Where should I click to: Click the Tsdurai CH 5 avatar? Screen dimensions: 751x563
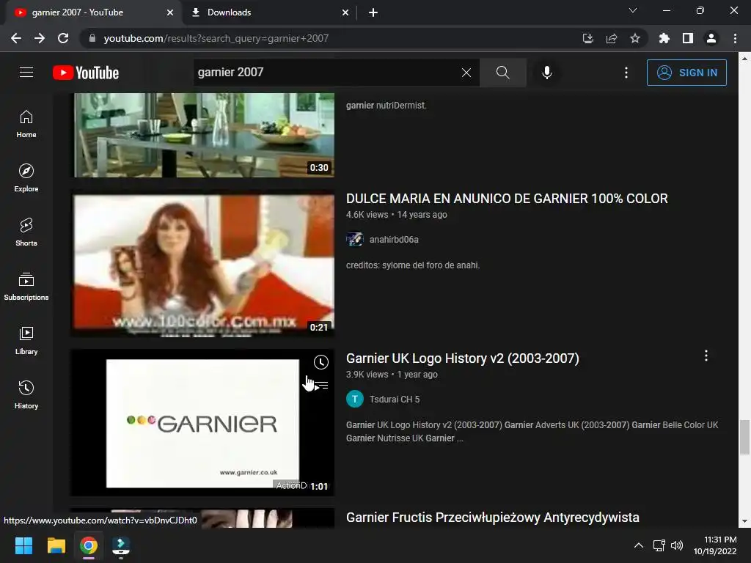pyautogui.click(x=355, y=400)
